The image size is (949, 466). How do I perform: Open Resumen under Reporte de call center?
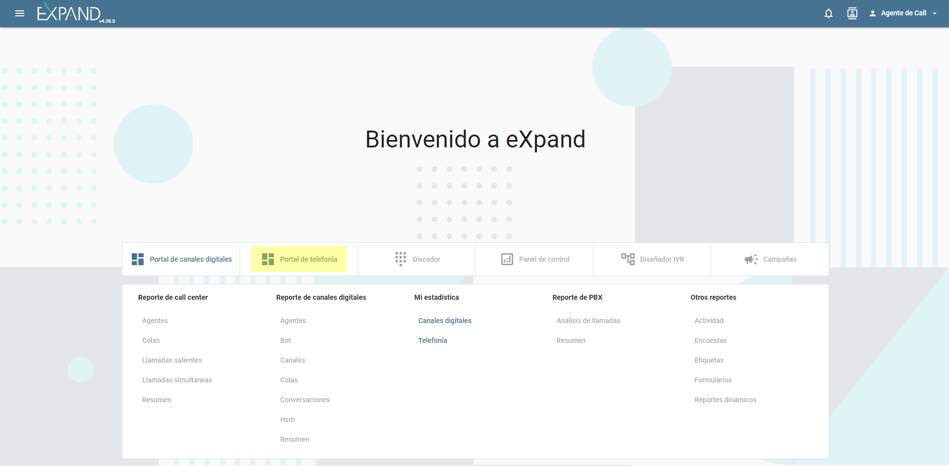point(157,400)
